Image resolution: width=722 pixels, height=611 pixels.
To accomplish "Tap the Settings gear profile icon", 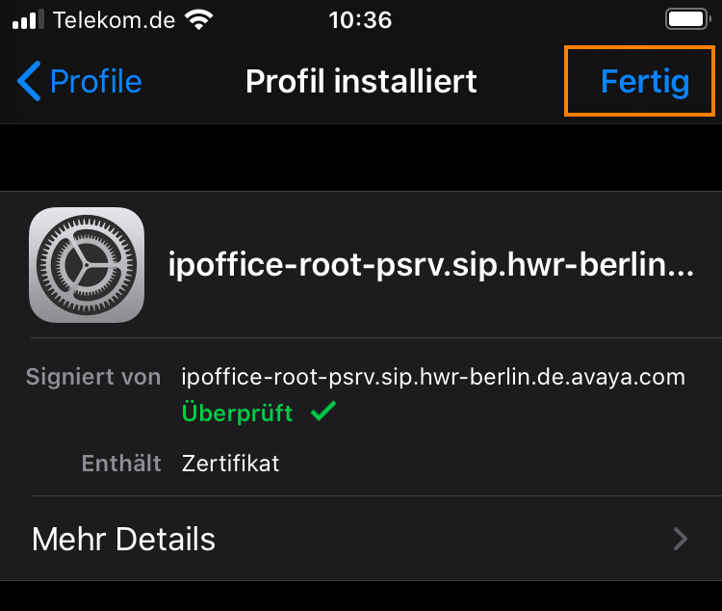I will (87, 265).
